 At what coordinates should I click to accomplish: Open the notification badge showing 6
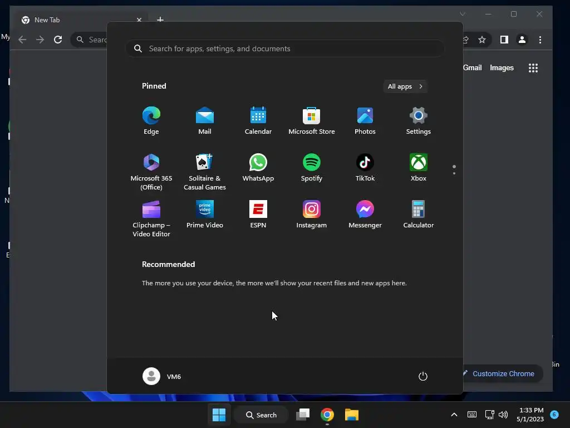[554, 415]
